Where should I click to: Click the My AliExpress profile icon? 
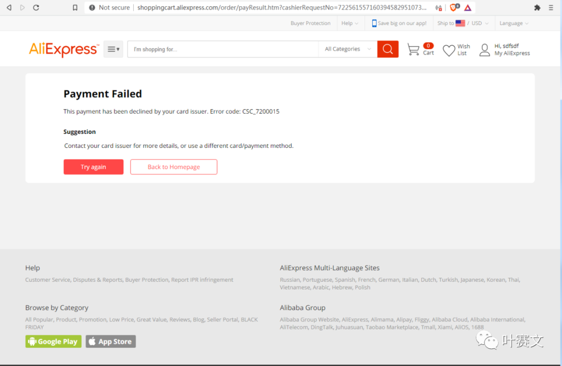click(x=484, y=50)
